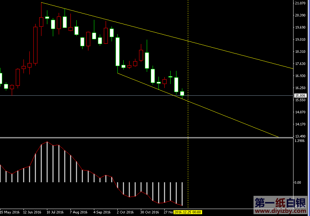Click the most recent candle on the chart
The height and width of the screenshot is (216, 310).
(182, 94)
